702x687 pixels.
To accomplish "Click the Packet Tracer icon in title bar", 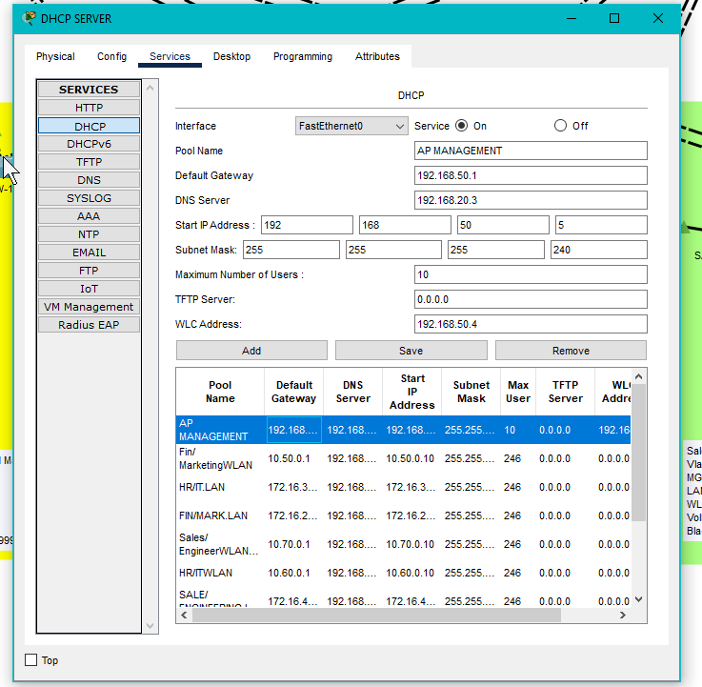I will (30, 18).
